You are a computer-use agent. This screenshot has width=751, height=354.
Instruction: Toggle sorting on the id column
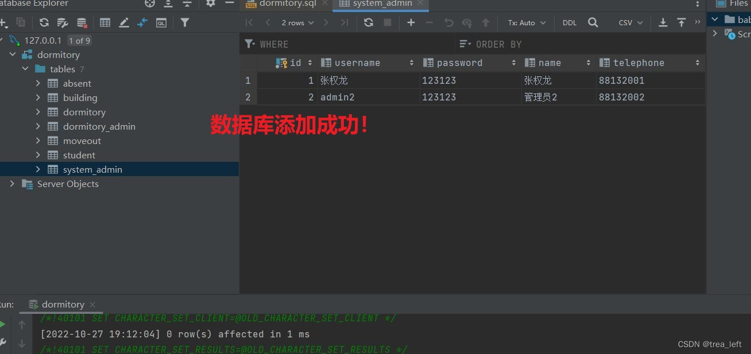[309, 63]
